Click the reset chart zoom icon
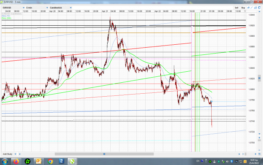Screen dimensions: 263x165 (x=259, y=154)
